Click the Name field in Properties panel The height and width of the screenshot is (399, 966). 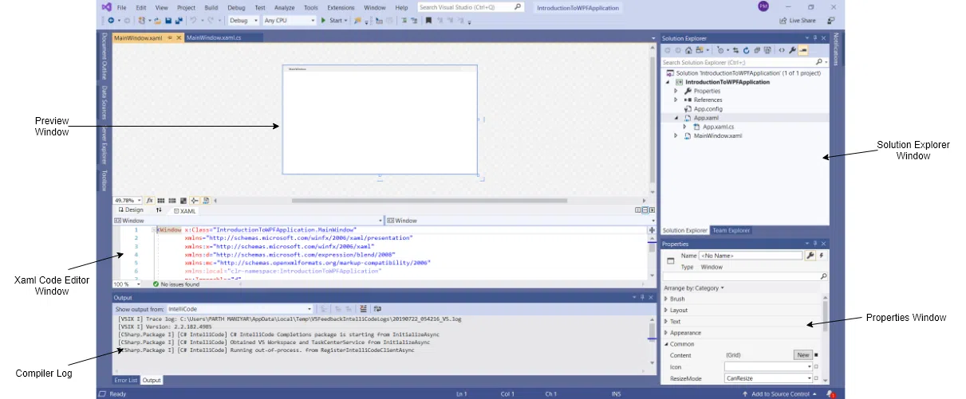(750, 255)
